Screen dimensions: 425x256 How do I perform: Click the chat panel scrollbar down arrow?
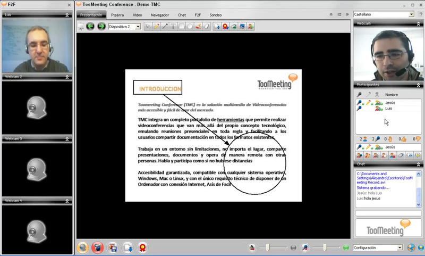419,205
